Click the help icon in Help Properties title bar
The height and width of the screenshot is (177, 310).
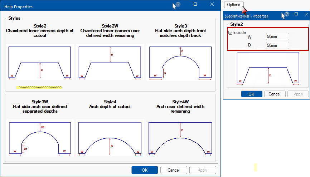(x=178, y=5)
